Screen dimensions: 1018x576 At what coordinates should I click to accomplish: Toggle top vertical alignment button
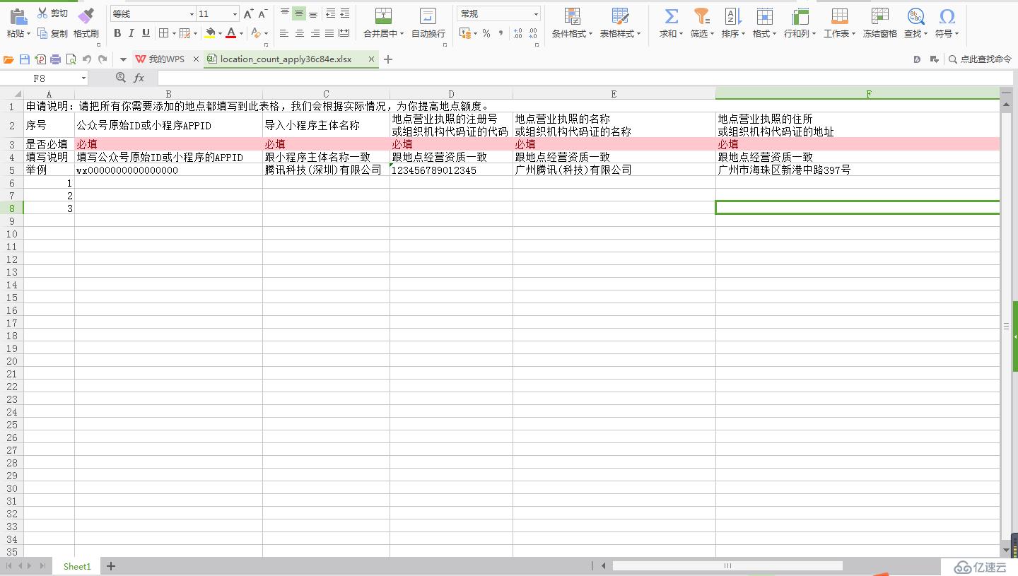pos(285,13)
